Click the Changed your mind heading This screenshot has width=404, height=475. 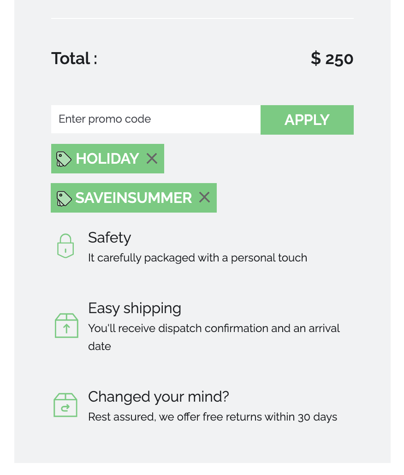pyautogui.click(x=158, y=397)
